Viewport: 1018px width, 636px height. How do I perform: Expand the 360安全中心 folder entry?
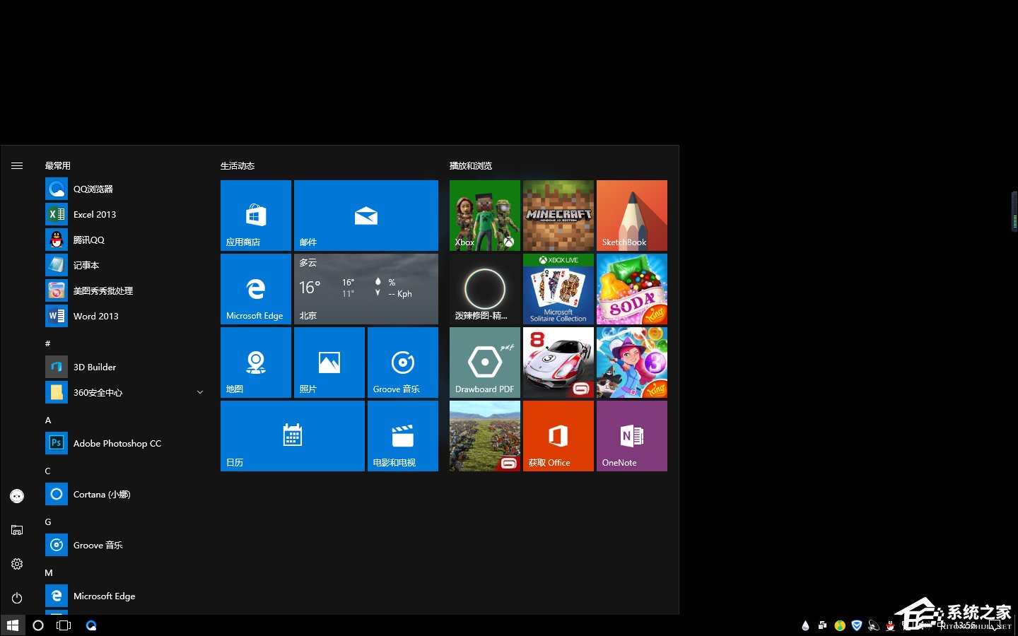200,391
